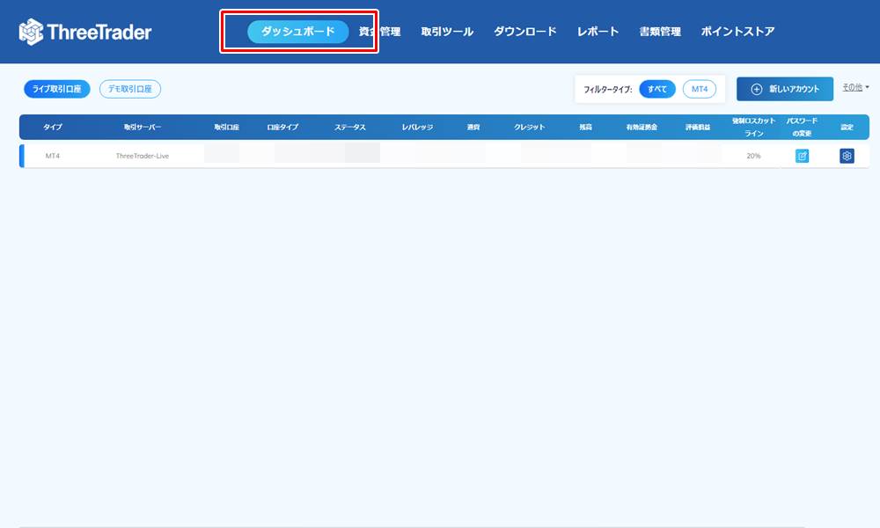The image size is (880, 528).
Task: Open account settings via the gear icon
Action: coord(846,155)
